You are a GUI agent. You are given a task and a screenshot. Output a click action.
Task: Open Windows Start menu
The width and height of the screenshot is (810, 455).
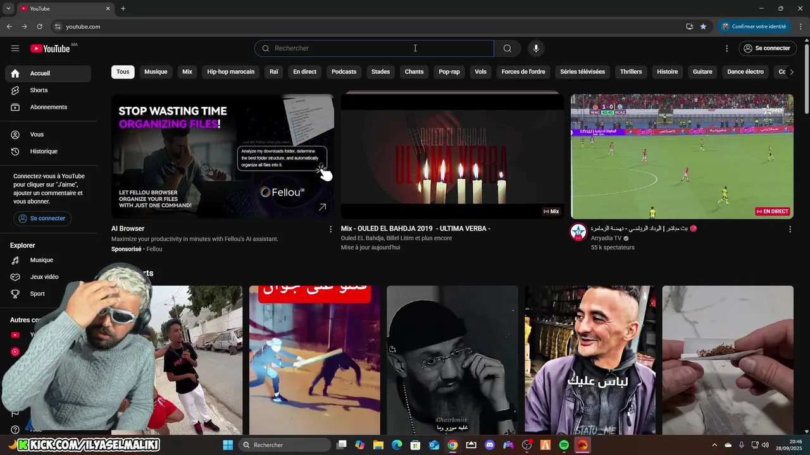[228, 445]
